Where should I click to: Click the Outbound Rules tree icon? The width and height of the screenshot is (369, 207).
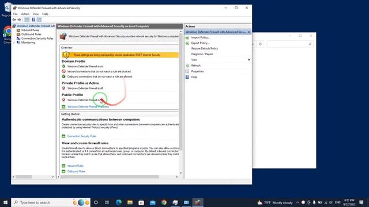tap(18, 34)
